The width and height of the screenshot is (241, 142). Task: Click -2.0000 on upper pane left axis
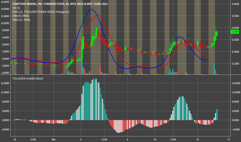[5, 66]
